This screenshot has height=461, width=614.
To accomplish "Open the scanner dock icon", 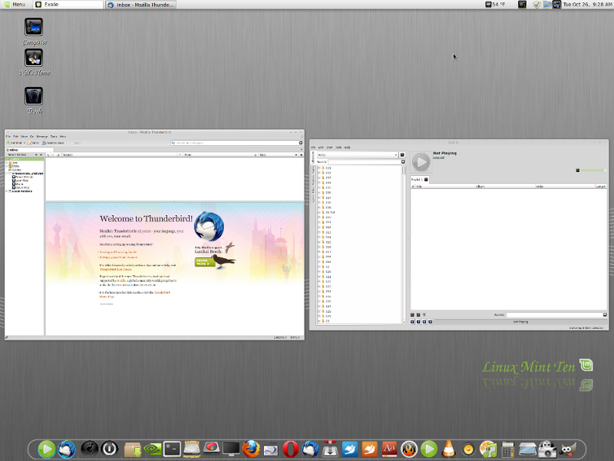I will (527, 449).
